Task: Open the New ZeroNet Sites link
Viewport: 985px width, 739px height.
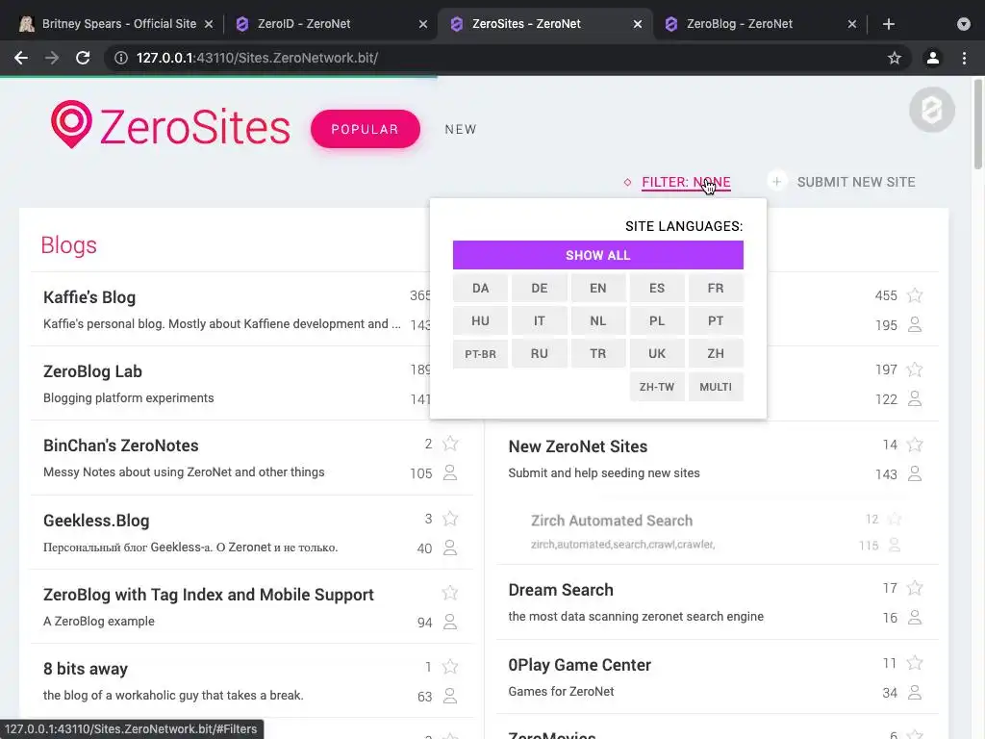Action: point(577,446)
